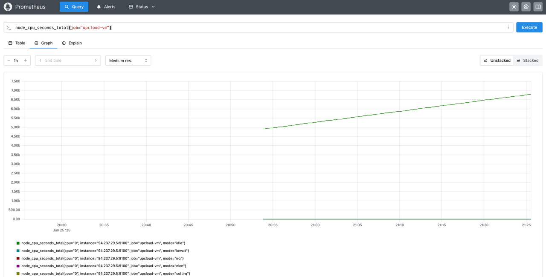Open the kebab menu in the query bar
This screenshot has width=546, height=277.
point(508,27)
